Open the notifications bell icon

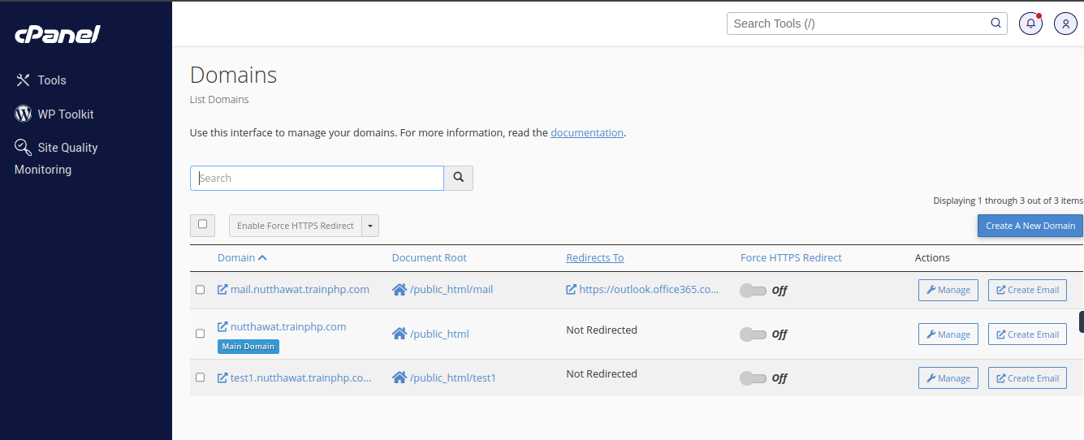click(x=1030, y=24)
